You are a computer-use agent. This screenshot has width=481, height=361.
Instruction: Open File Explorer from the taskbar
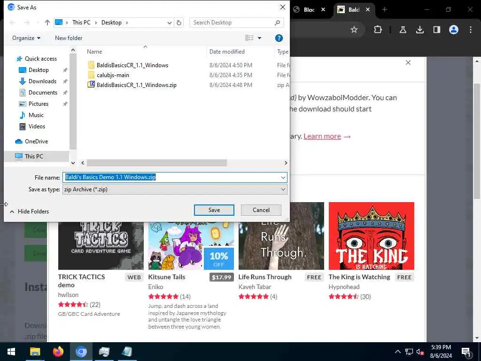35,352
